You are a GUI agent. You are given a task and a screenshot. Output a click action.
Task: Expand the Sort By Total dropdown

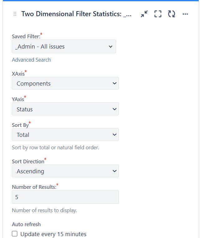65,135
